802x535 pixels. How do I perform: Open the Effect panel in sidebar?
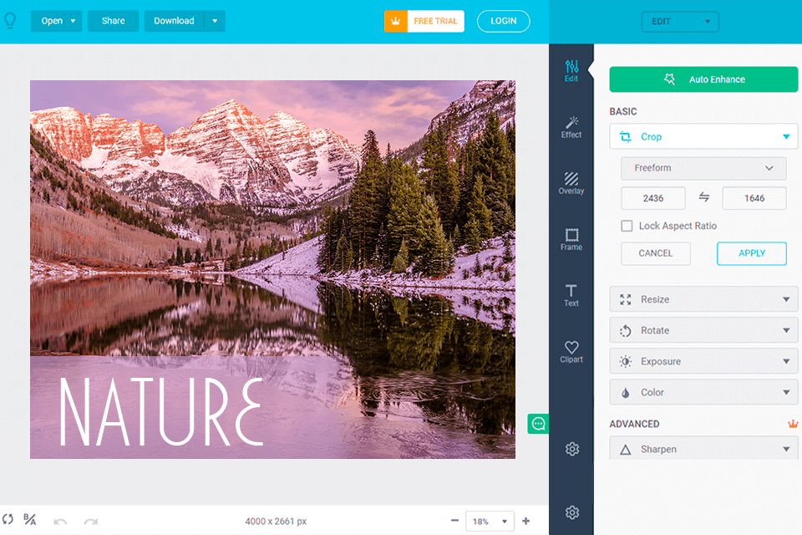click(571, 127)
